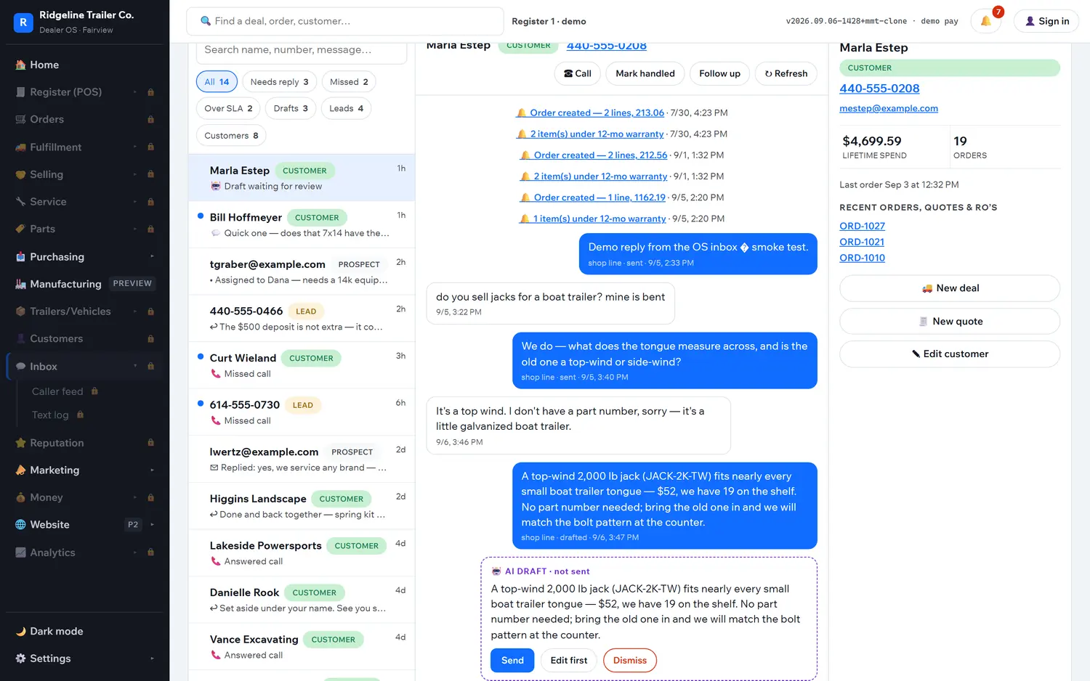The width and height of the screenshot is (1090, 681).
Task: Click the Money bag icon
Action: tap(20, 497)
